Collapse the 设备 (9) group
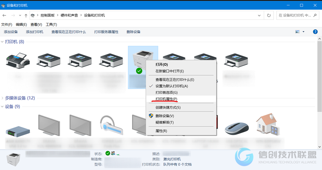Screen dimensions: 322x170 2,107
